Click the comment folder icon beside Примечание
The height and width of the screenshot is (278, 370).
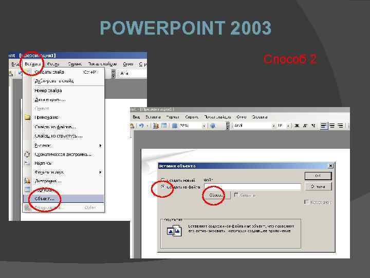(x=27, y=117)
